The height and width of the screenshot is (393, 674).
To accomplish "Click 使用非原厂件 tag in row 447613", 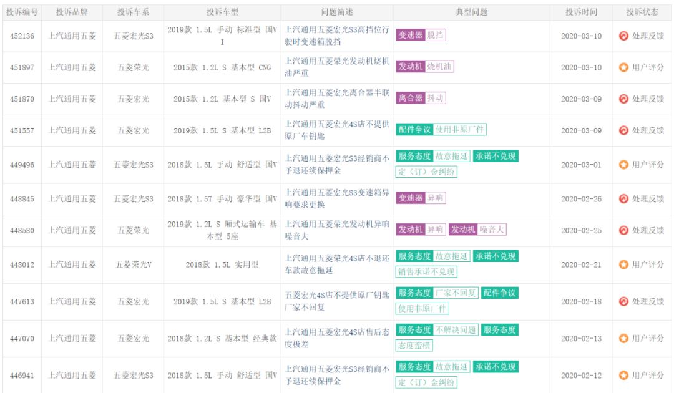I will (422, 308).
